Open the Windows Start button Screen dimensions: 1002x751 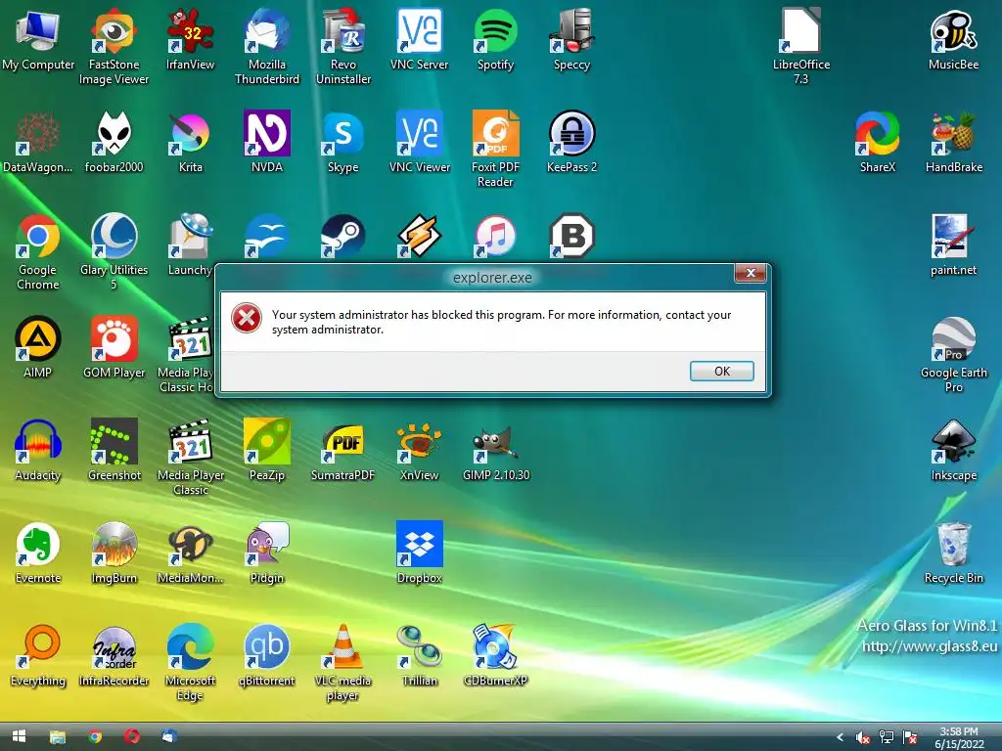pos(20,736)
